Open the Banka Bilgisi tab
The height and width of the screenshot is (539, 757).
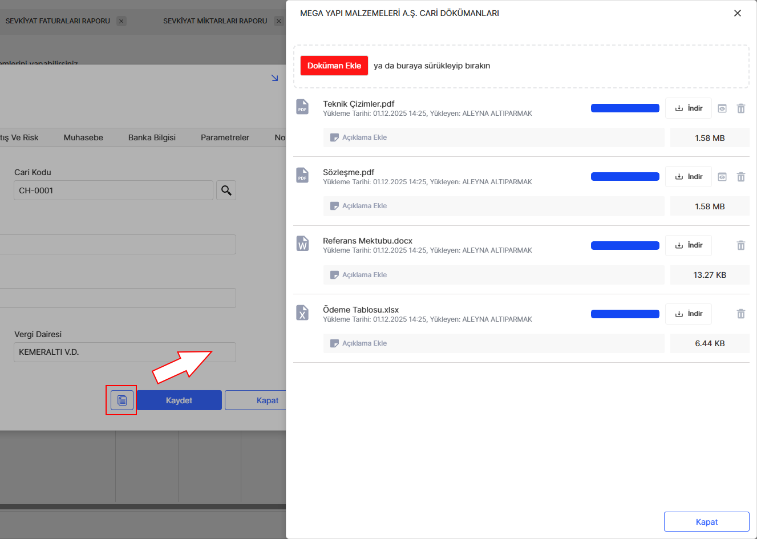152,137
